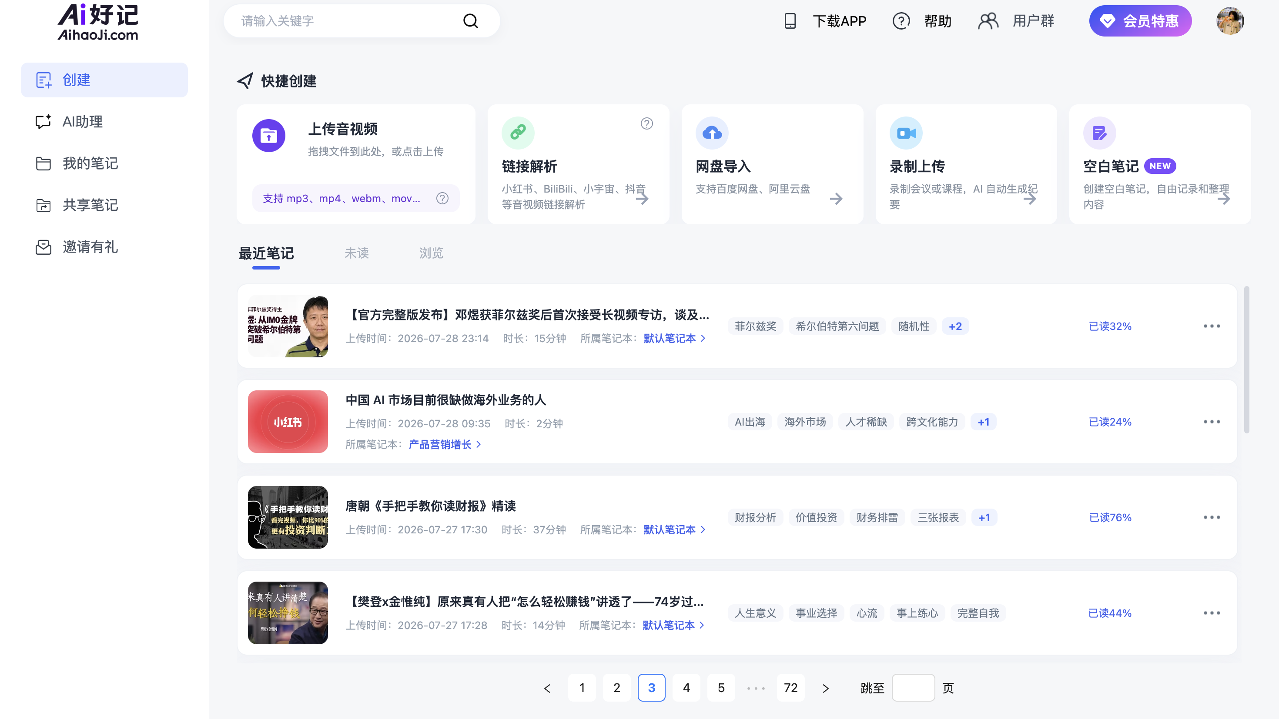The width and height of the screenshot is (1279, 719).
Task: Jump to last page 72
Action: point(790,688)
